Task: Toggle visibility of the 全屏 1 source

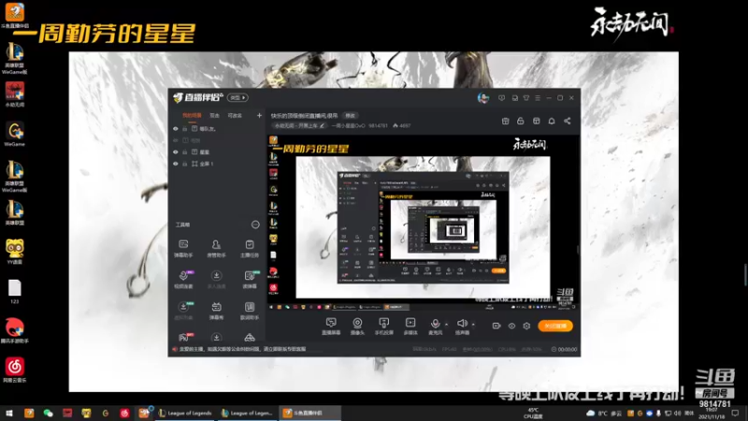Action: coord(176,164)
